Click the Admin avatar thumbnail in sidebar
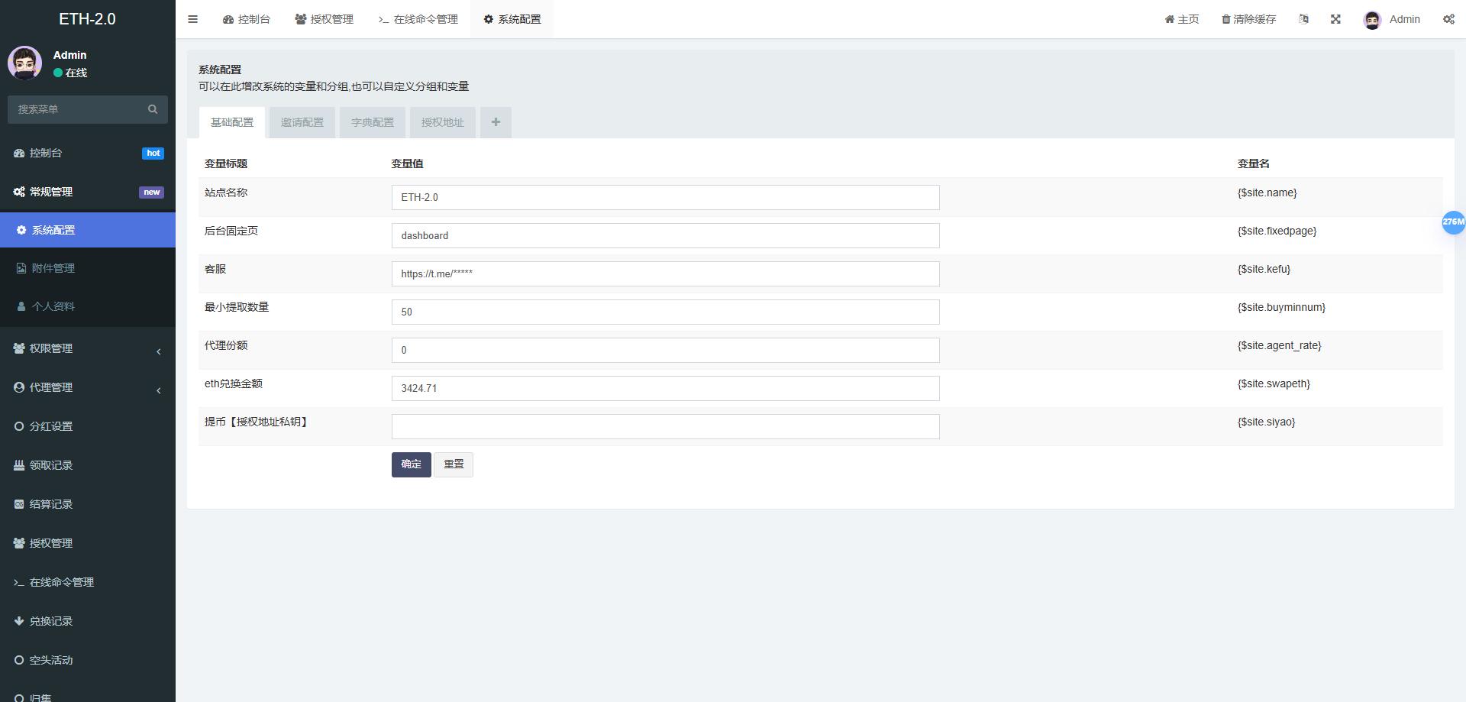 [24, 63]
